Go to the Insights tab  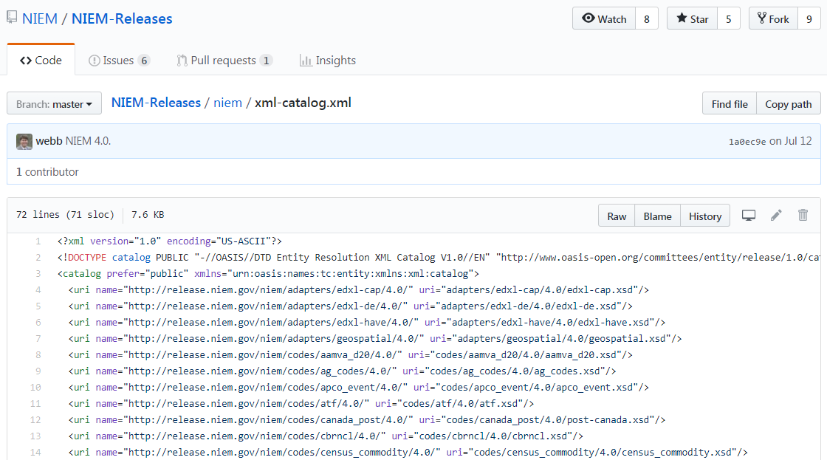tap(328, 61)
